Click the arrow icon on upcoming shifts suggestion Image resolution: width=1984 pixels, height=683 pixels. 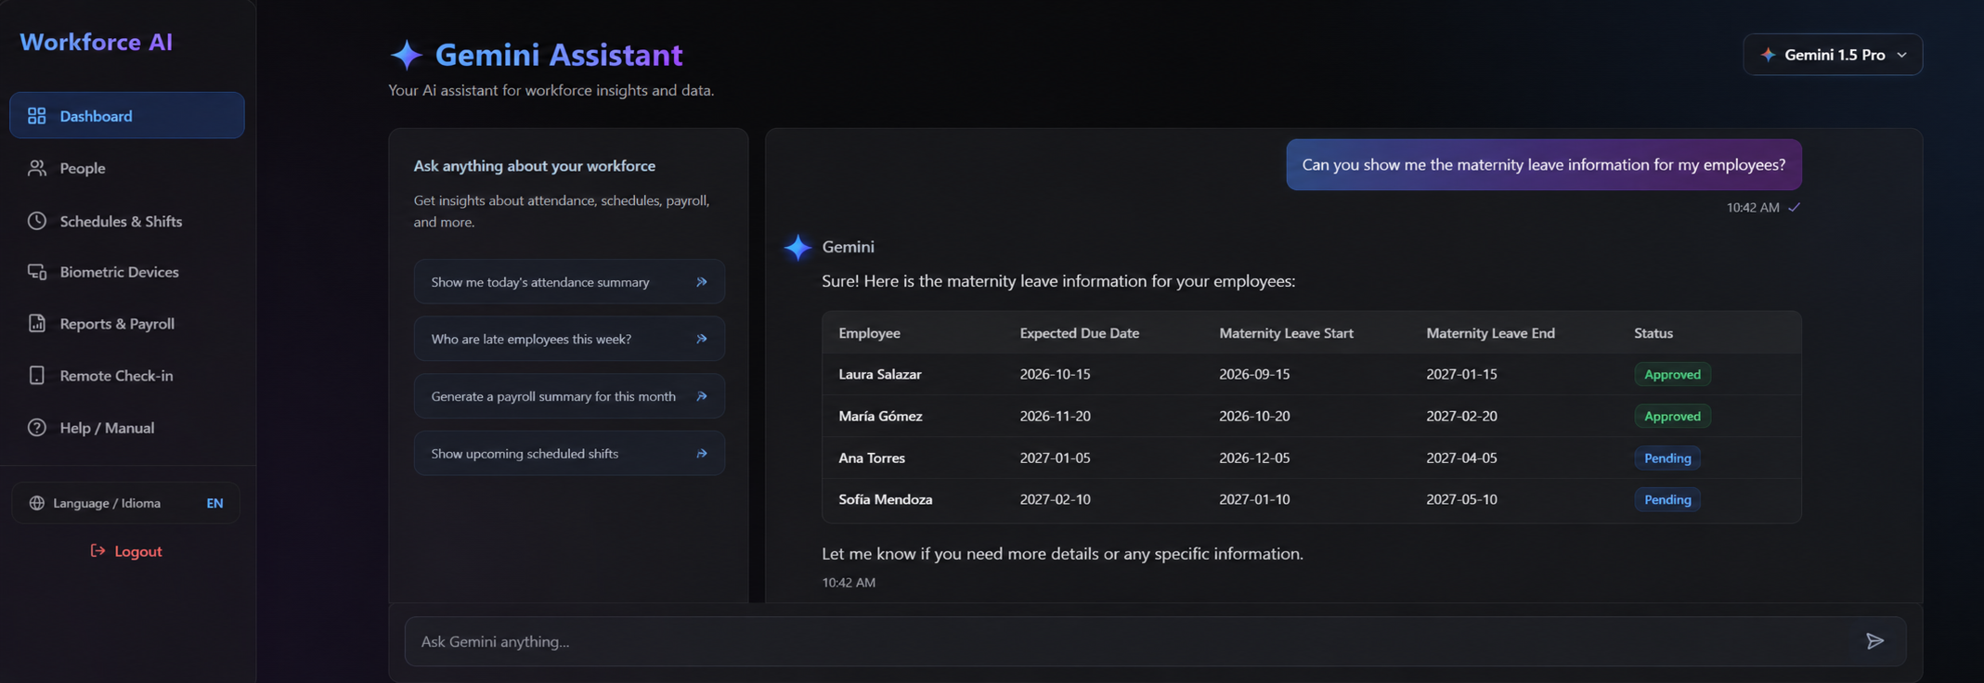[x=702, y=454]
